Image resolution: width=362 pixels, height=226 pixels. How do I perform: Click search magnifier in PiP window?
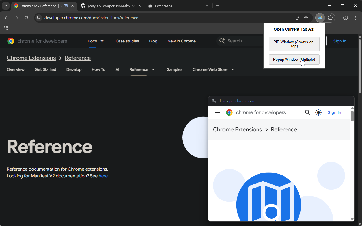point(308,112)
